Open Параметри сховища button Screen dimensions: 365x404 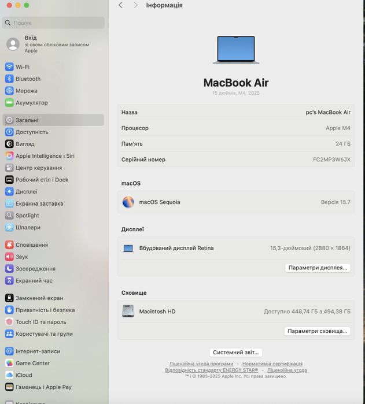coord(317,331)
